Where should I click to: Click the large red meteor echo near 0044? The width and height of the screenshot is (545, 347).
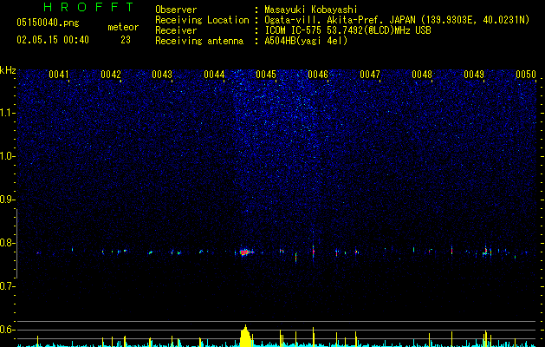pyautogui.click(x=246, y=252)
